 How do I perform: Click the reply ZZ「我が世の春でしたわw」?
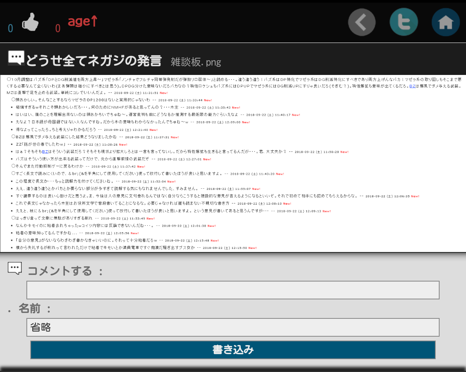click(71, 144)
